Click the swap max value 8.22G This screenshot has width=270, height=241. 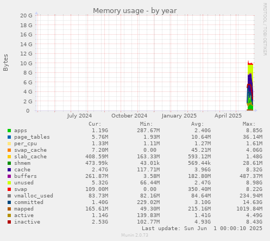click(254, 189)
